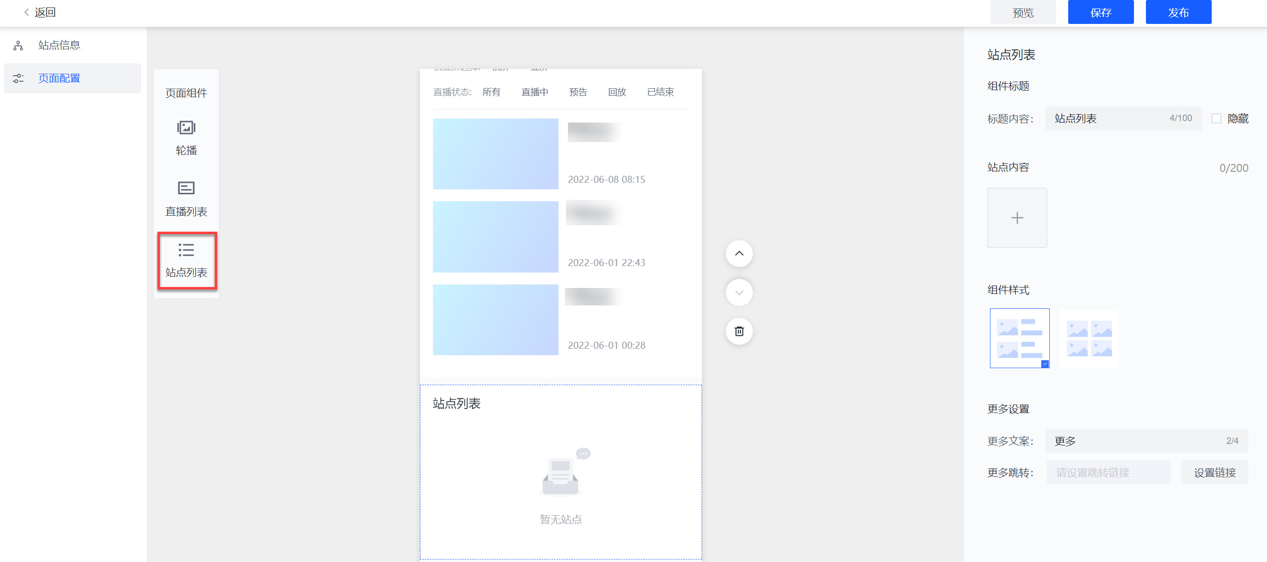Click the 2022-06-01 00:28 timestamp
1267x562 pixels.
pos(606,345)
